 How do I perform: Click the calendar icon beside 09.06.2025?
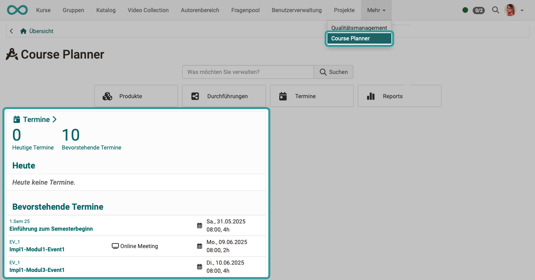click(199, 246)
